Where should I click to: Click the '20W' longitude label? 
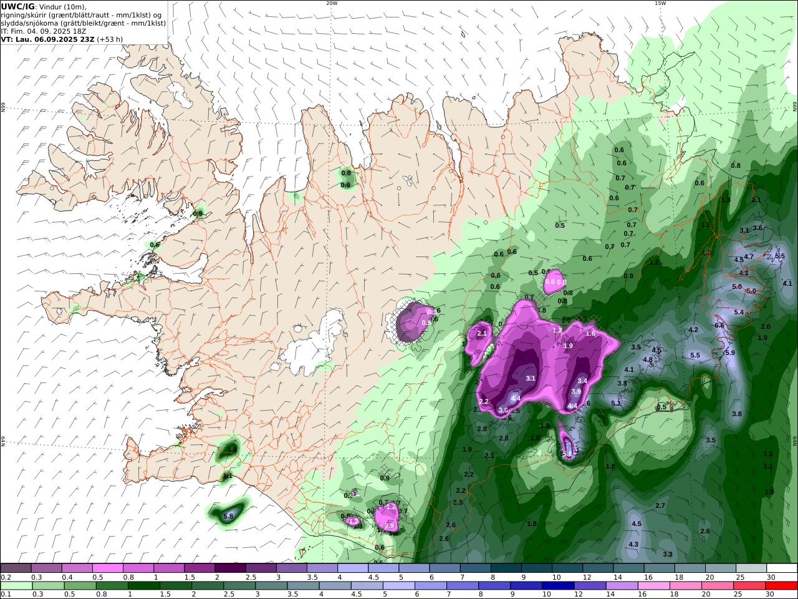point(332,3)
